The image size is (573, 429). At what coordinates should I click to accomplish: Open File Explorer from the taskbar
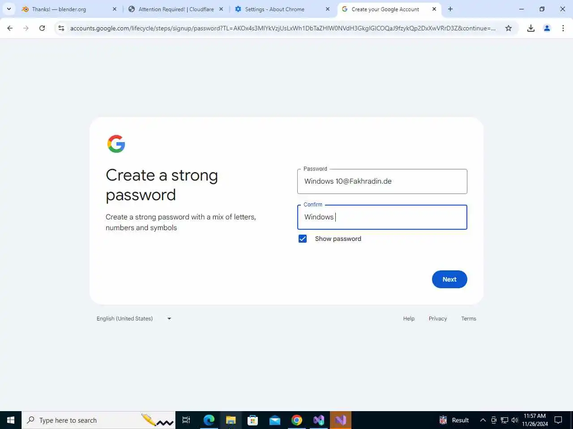point(231,420)
